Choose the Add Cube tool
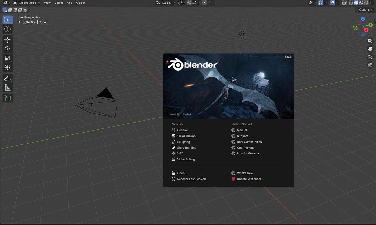This screenshot has height=225, width=376. tap(8, 98)
